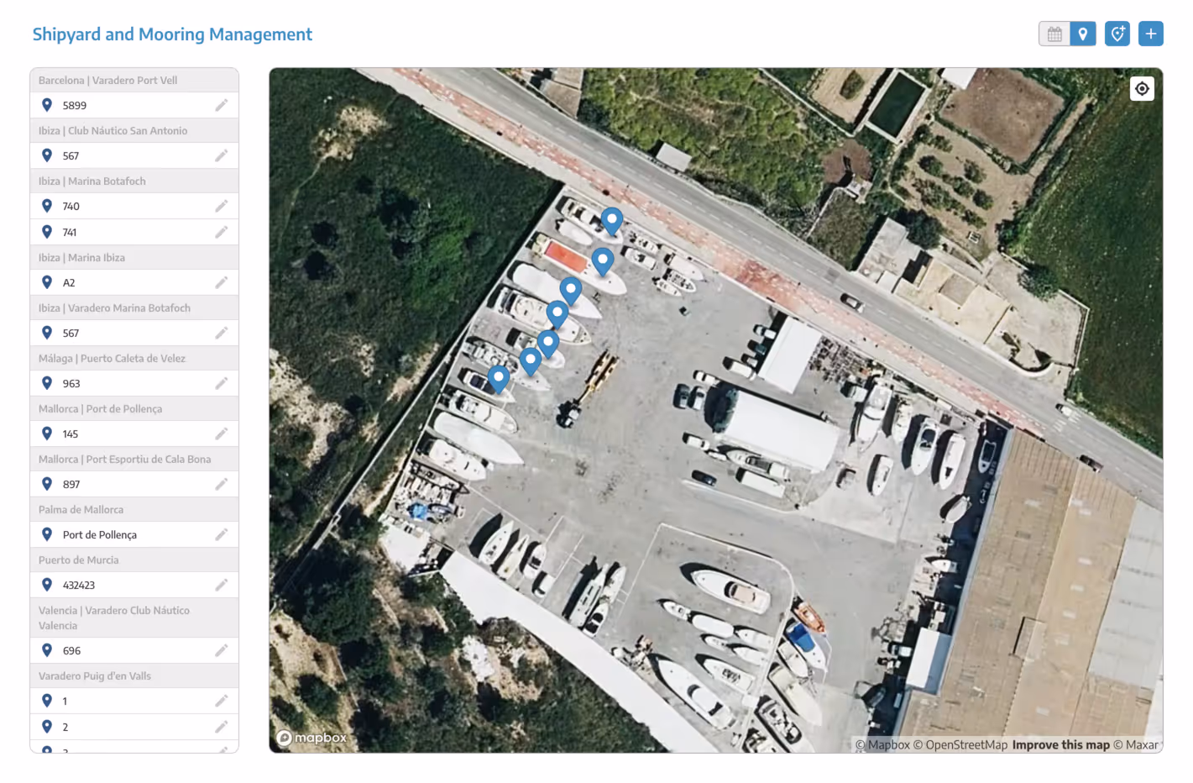Select the topmost map marker near road
This screenshot has width=1193, height=783.
point(612,221)
